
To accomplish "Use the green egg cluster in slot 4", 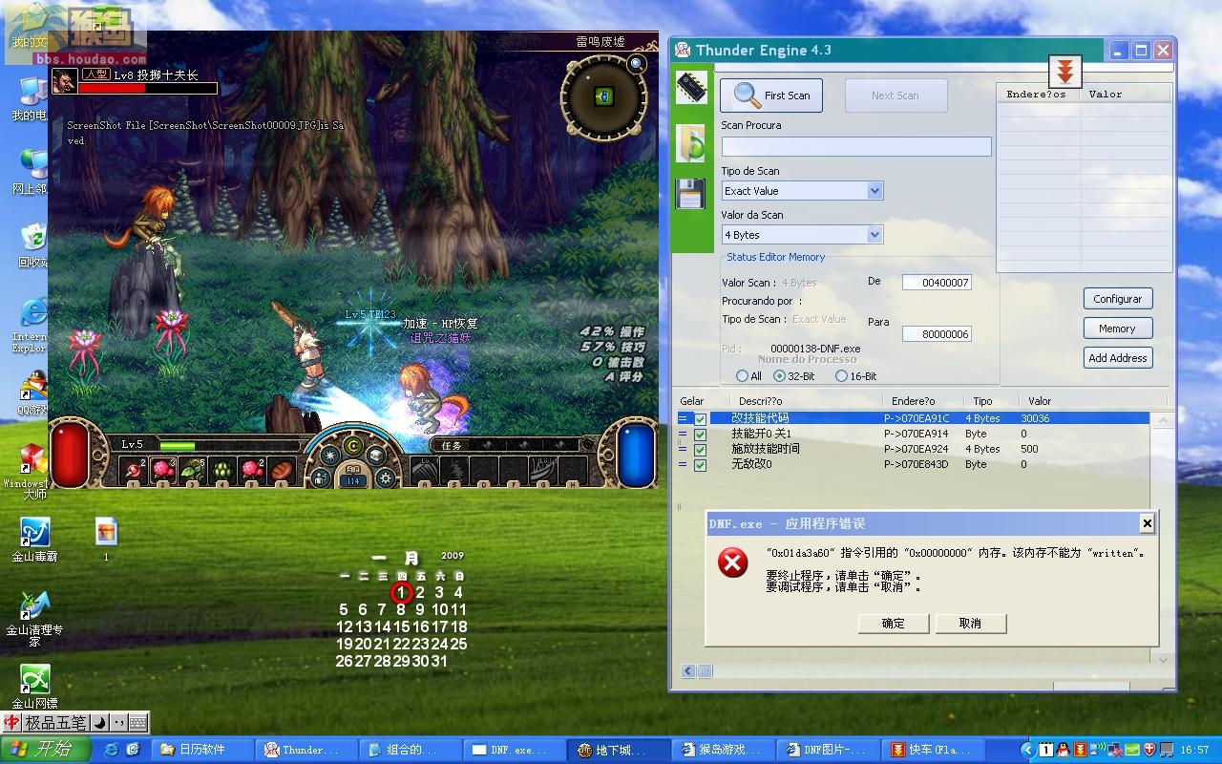I will click(222, 470).
